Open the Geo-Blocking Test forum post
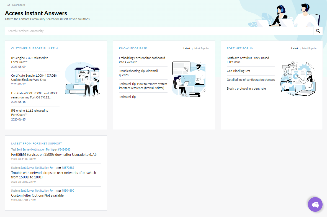Image resolution: width=327 pixels, height=217 pixels. [238, 71]
